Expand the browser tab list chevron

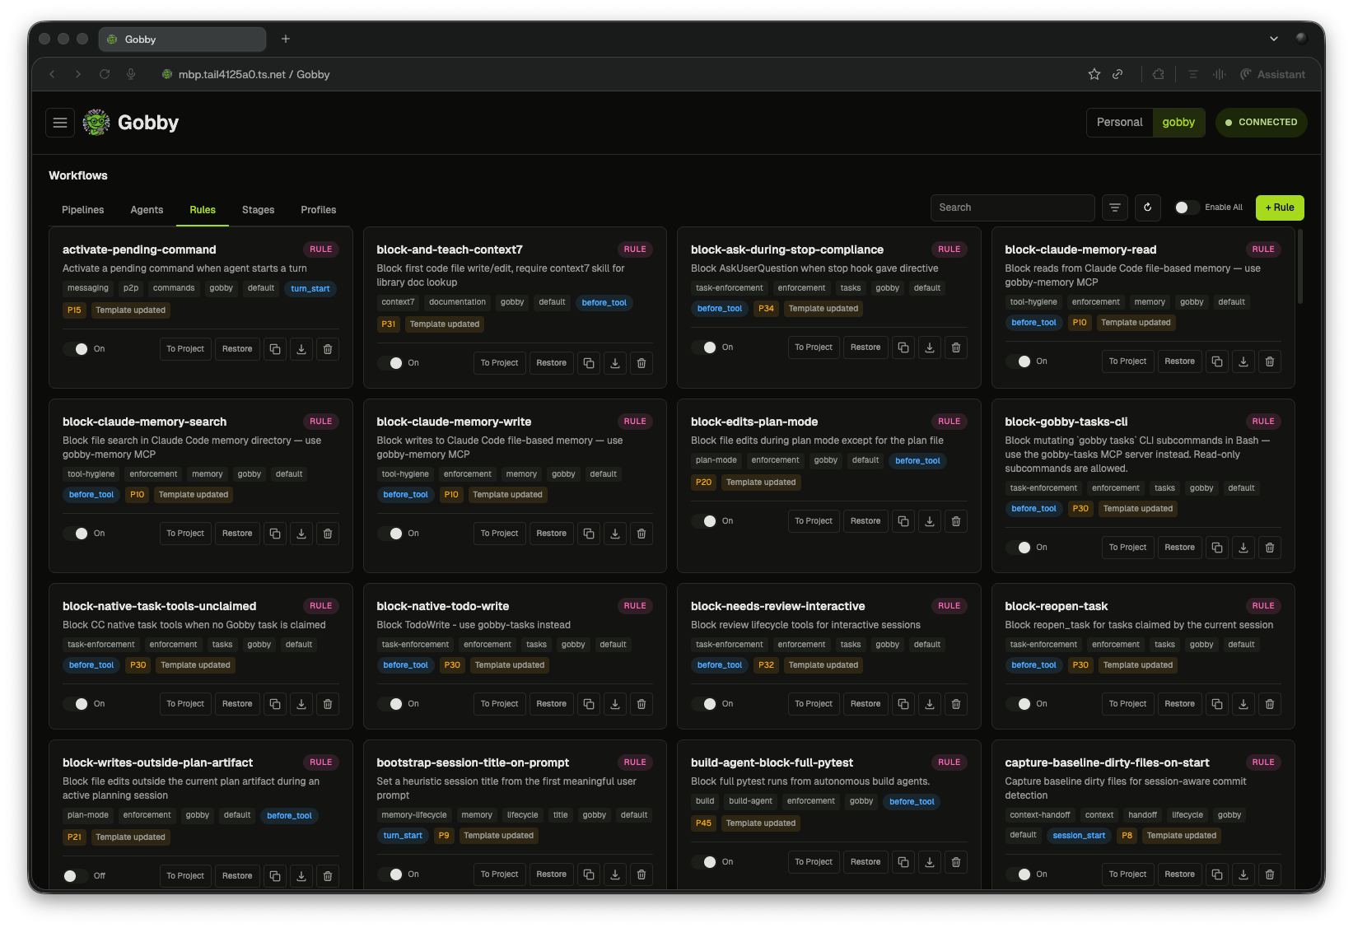click(x=1274, y=39)
